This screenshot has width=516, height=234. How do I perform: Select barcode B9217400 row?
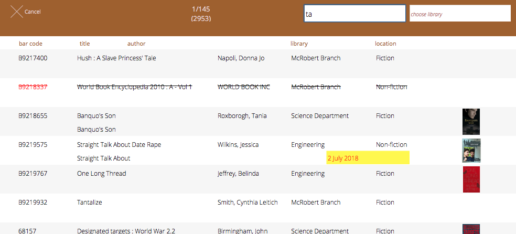coord(33,58)
